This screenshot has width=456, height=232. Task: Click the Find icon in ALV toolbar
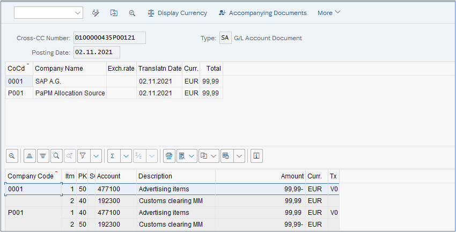56,156
